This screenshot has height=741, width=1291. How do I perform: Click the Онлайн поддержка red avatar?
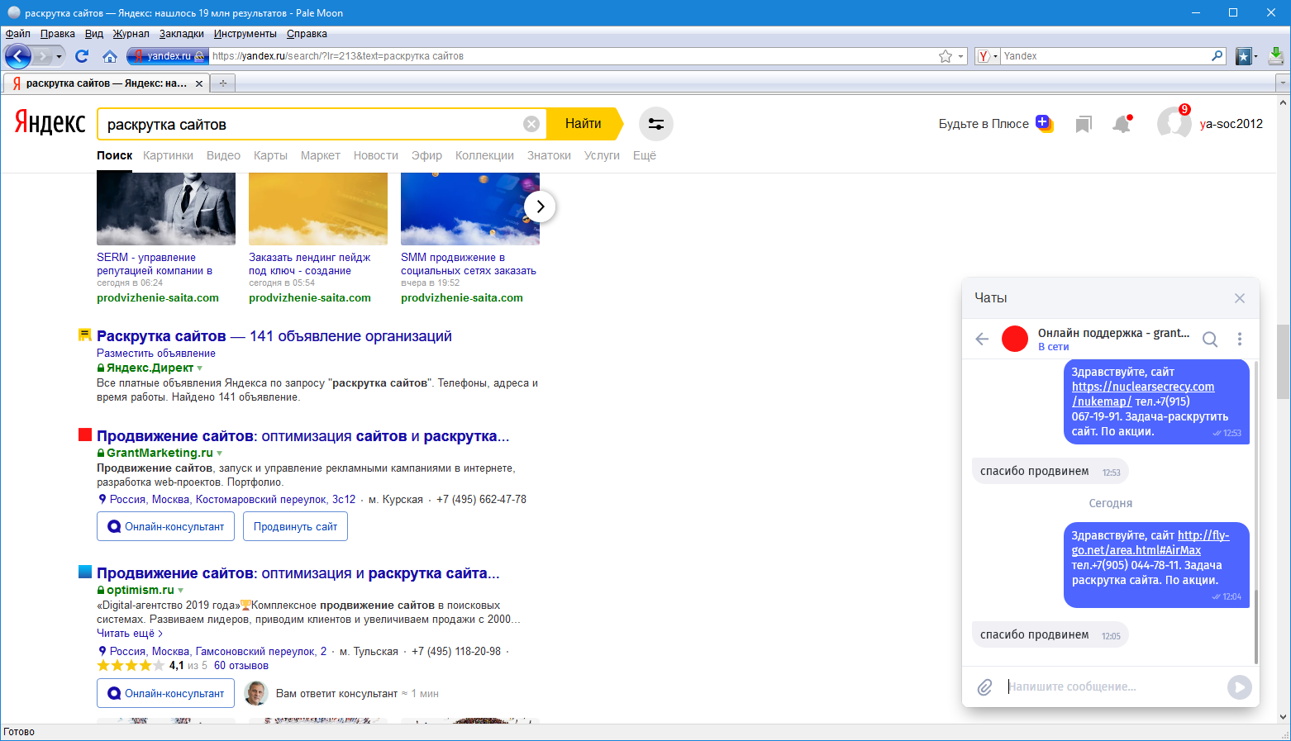pos(1015,339)
